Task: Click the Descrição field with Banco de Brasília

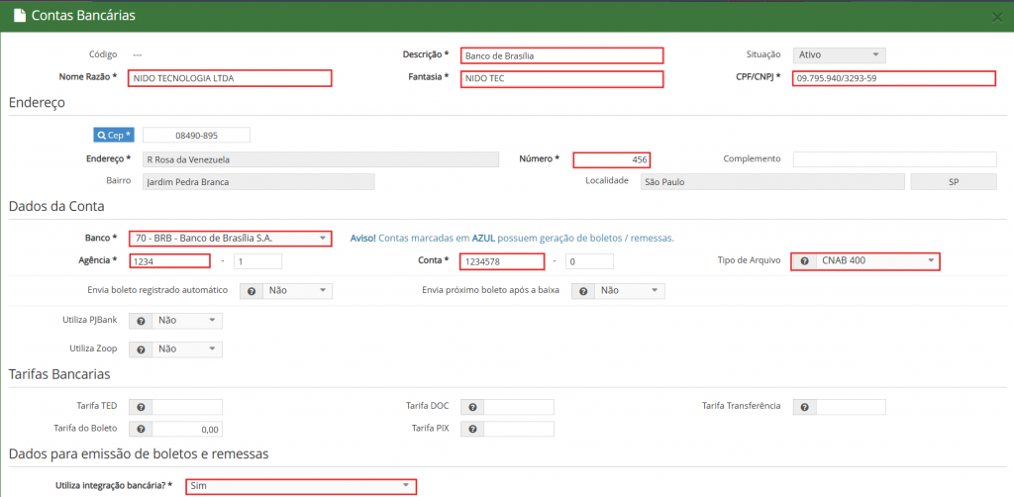Action: coord(562,55)
